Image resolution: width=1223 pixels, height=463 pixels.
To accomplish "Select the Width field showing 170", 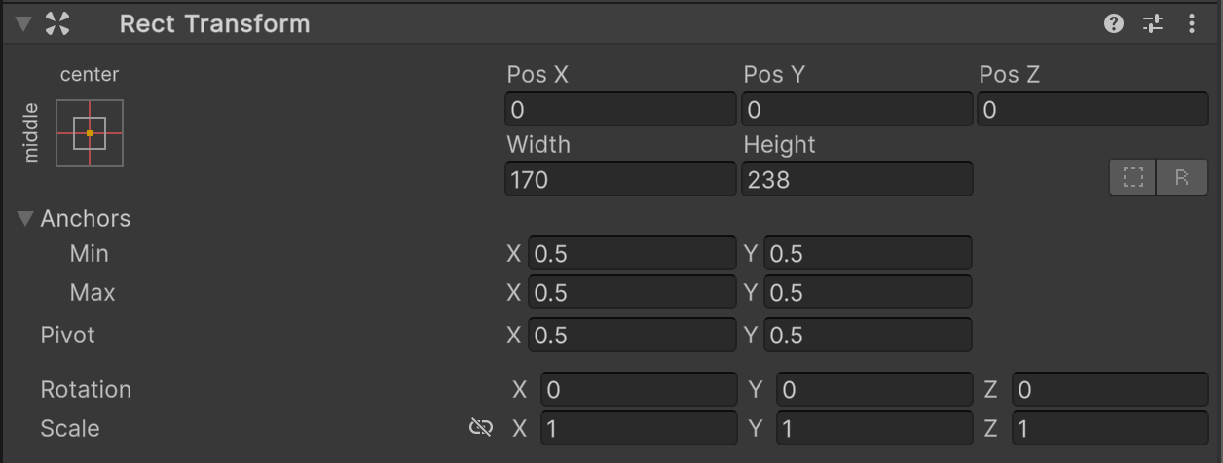I will pyautogui.click(x=620, y=179).
